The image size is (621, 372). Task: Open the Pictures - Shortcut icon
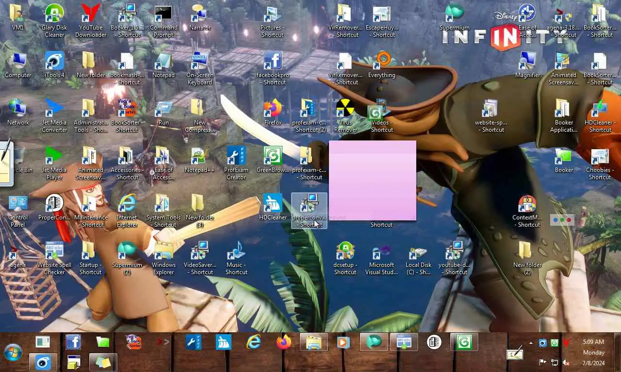[x=273, y=21]
